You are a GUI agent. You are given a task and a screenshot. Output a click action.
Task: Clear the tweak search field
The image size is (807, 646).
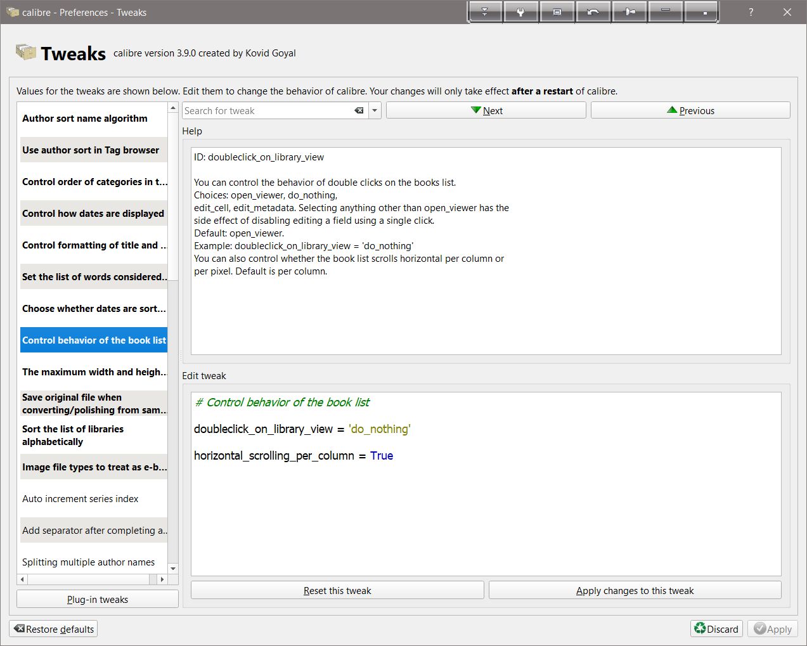[x=359, y=110]
